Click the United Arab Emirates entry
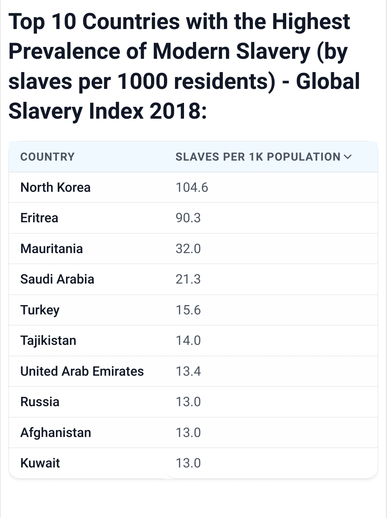This screenshot has width=387, height=518. pos(82,371)
